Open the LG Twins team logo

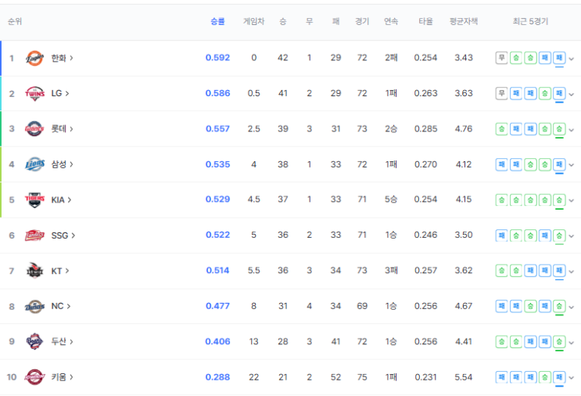(34, 93)
